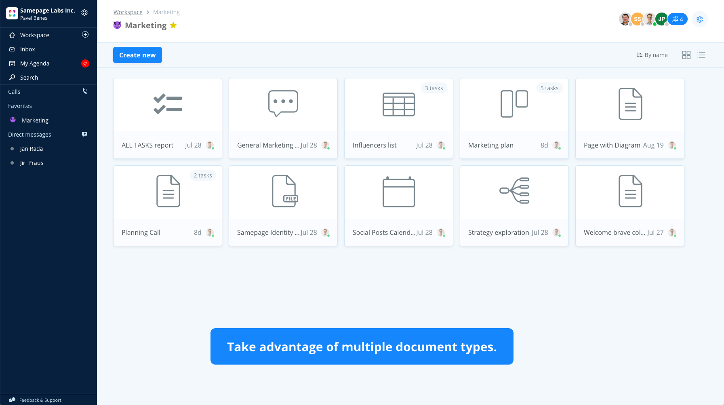Open the Inbox
Viewport: 724px width, 405px height.
point(27,49)
